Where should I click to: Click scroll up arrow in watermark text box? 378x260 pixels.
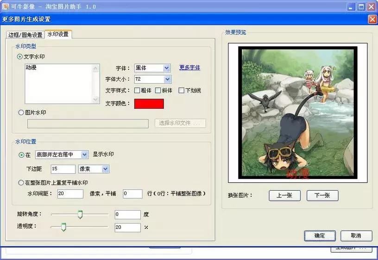pos(96,68)
